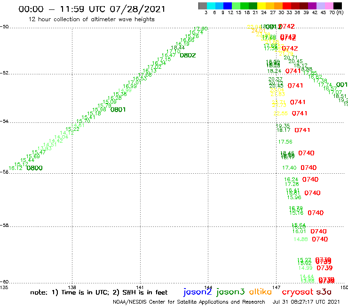348x306 pixels.
Task: Click the 16.24 wave height value
Action: [x=291, y=179]
